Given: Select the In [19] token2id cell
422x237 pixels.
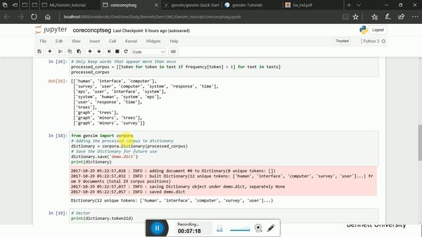Looking at the screenshot, I should tap(224, 215).
